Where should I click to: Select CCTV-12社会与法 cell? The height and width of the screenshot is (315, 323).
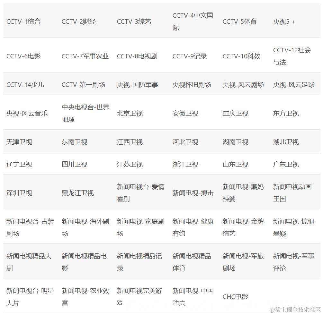point(292,56)
